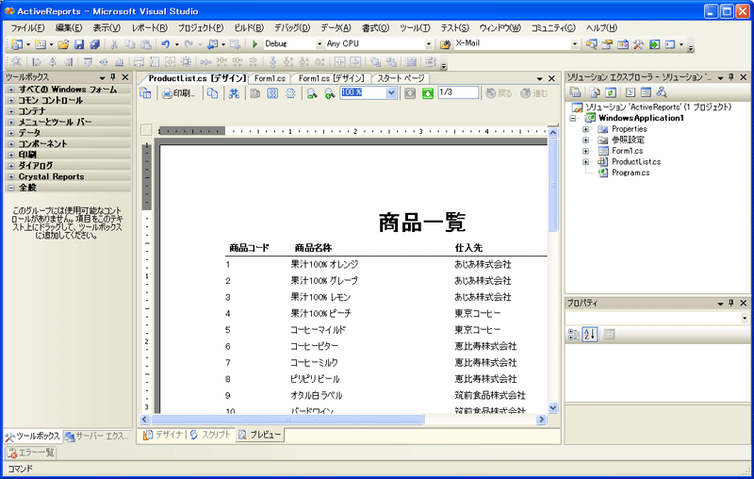Toggle the Alphabetical sort in Properties panel

point(590,334)
